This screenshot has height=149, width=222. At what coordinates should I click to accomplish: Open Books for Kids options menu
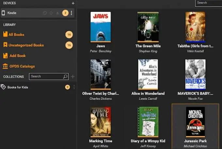(74, 87)
